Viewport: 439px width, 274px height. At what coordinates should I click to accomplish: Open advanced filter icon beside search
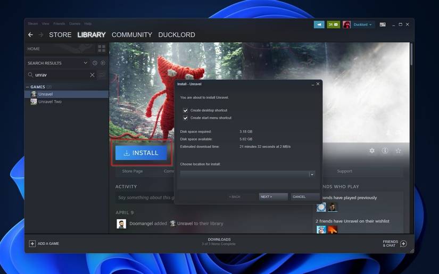pyautogui.click(x=102, y=75)
